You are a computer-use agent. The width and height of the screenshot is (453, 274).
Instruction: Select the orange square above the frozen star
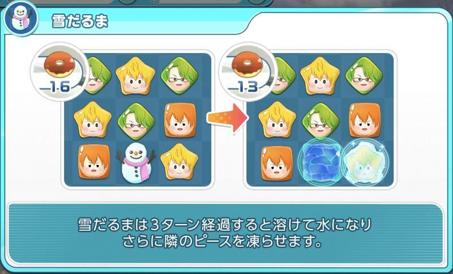coord(365,120)
